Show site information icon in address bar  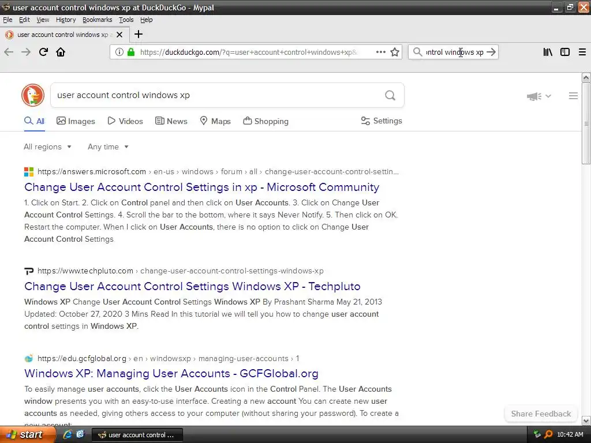(119, 52)
